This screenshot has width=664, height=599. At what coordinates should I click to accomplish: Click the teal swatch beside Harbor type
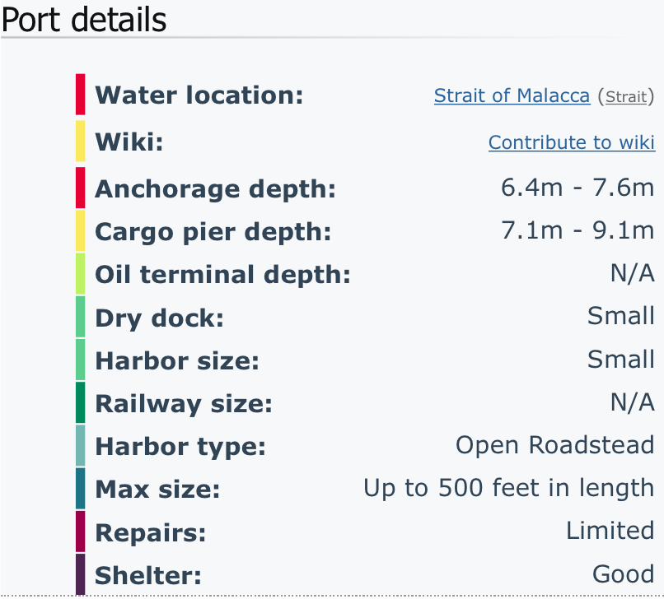click(81, 445)
